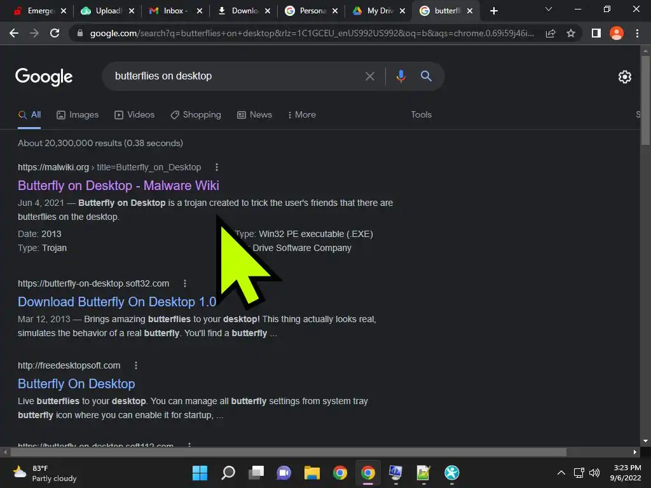
Task: Clear the search box with the X
Action: [x=369, y=76]
